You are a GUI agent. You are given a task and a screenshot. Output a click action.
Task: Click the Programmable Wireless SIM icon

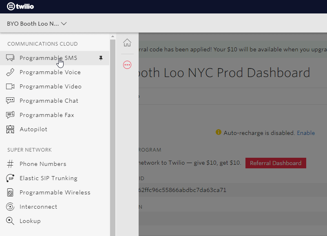[x=10, y=192]
